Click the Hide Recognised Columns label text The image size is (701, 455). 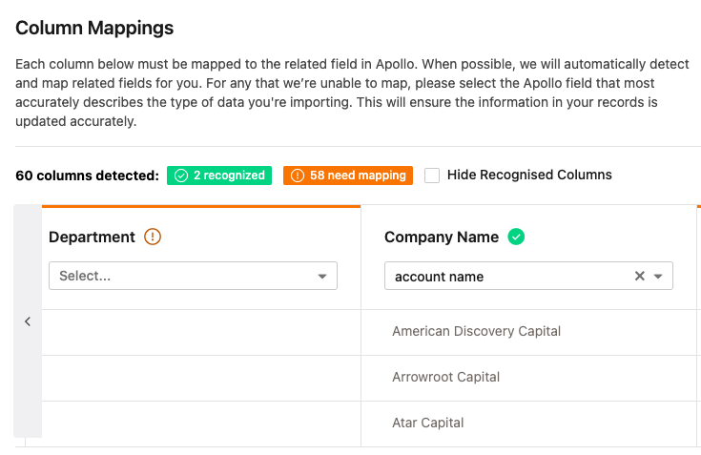pyautogui.click(x=529, y=176)
